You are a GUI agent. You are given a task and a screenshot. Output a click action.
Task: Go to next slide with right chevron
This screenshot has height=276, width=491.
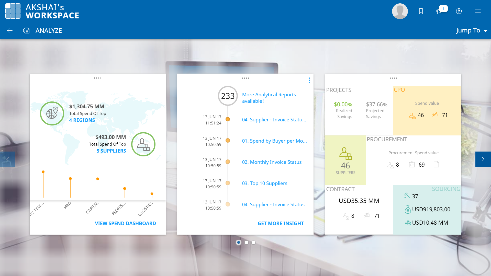pyautogui.click(x=483, y=159)
